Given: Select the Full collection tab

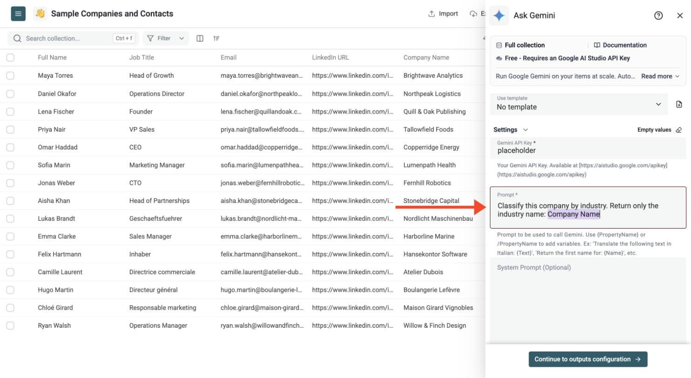Looking at the screenshot, I should 520,45.
